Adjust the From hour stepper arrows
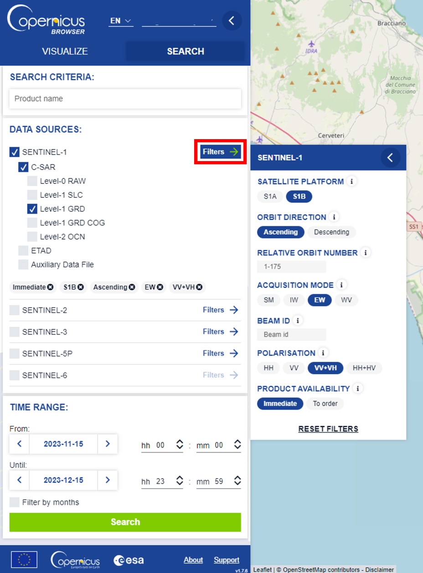This screenshot has width=423, height=573. [x=180, y=444]
